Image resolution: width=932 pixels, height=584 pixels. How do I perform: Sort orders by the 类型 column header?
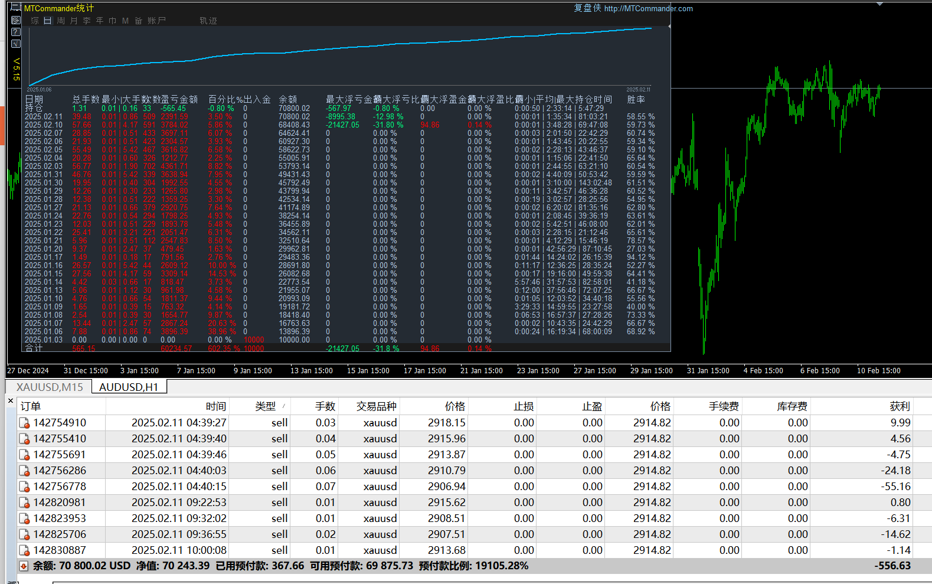click(265, 406)
